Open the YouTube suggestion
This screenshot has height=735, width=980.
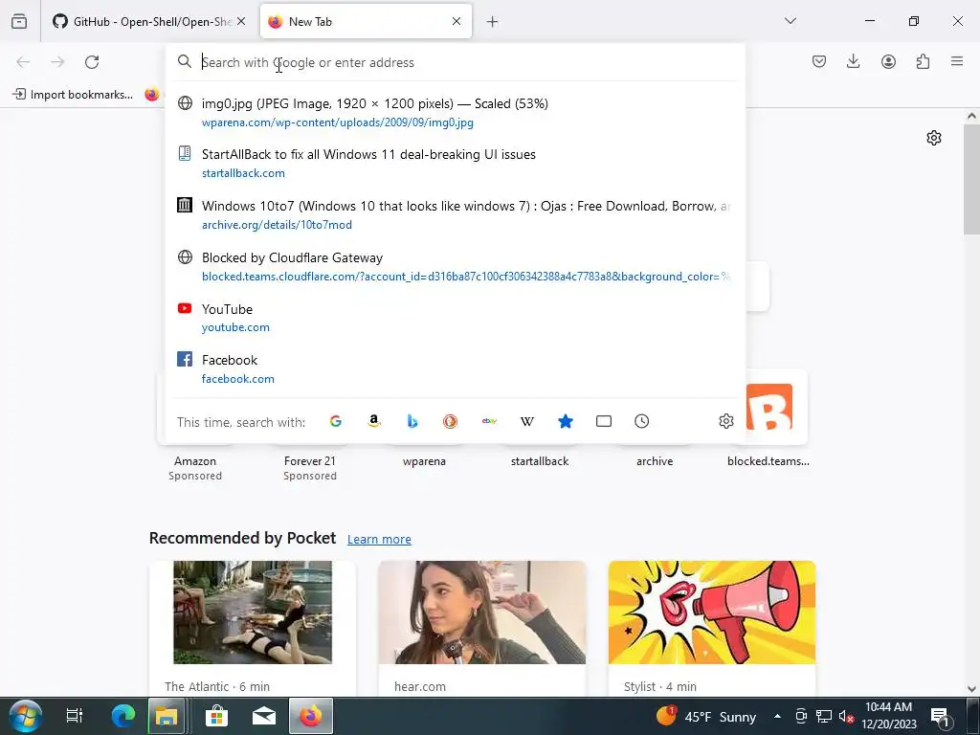point(456,318)
